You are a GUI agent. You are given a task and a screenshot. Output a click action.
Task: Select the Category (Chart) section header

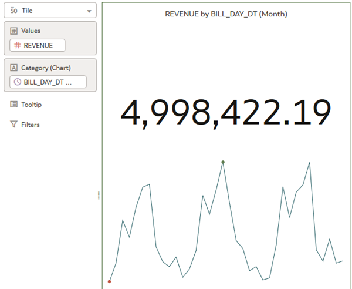click(x=46, y=68)
